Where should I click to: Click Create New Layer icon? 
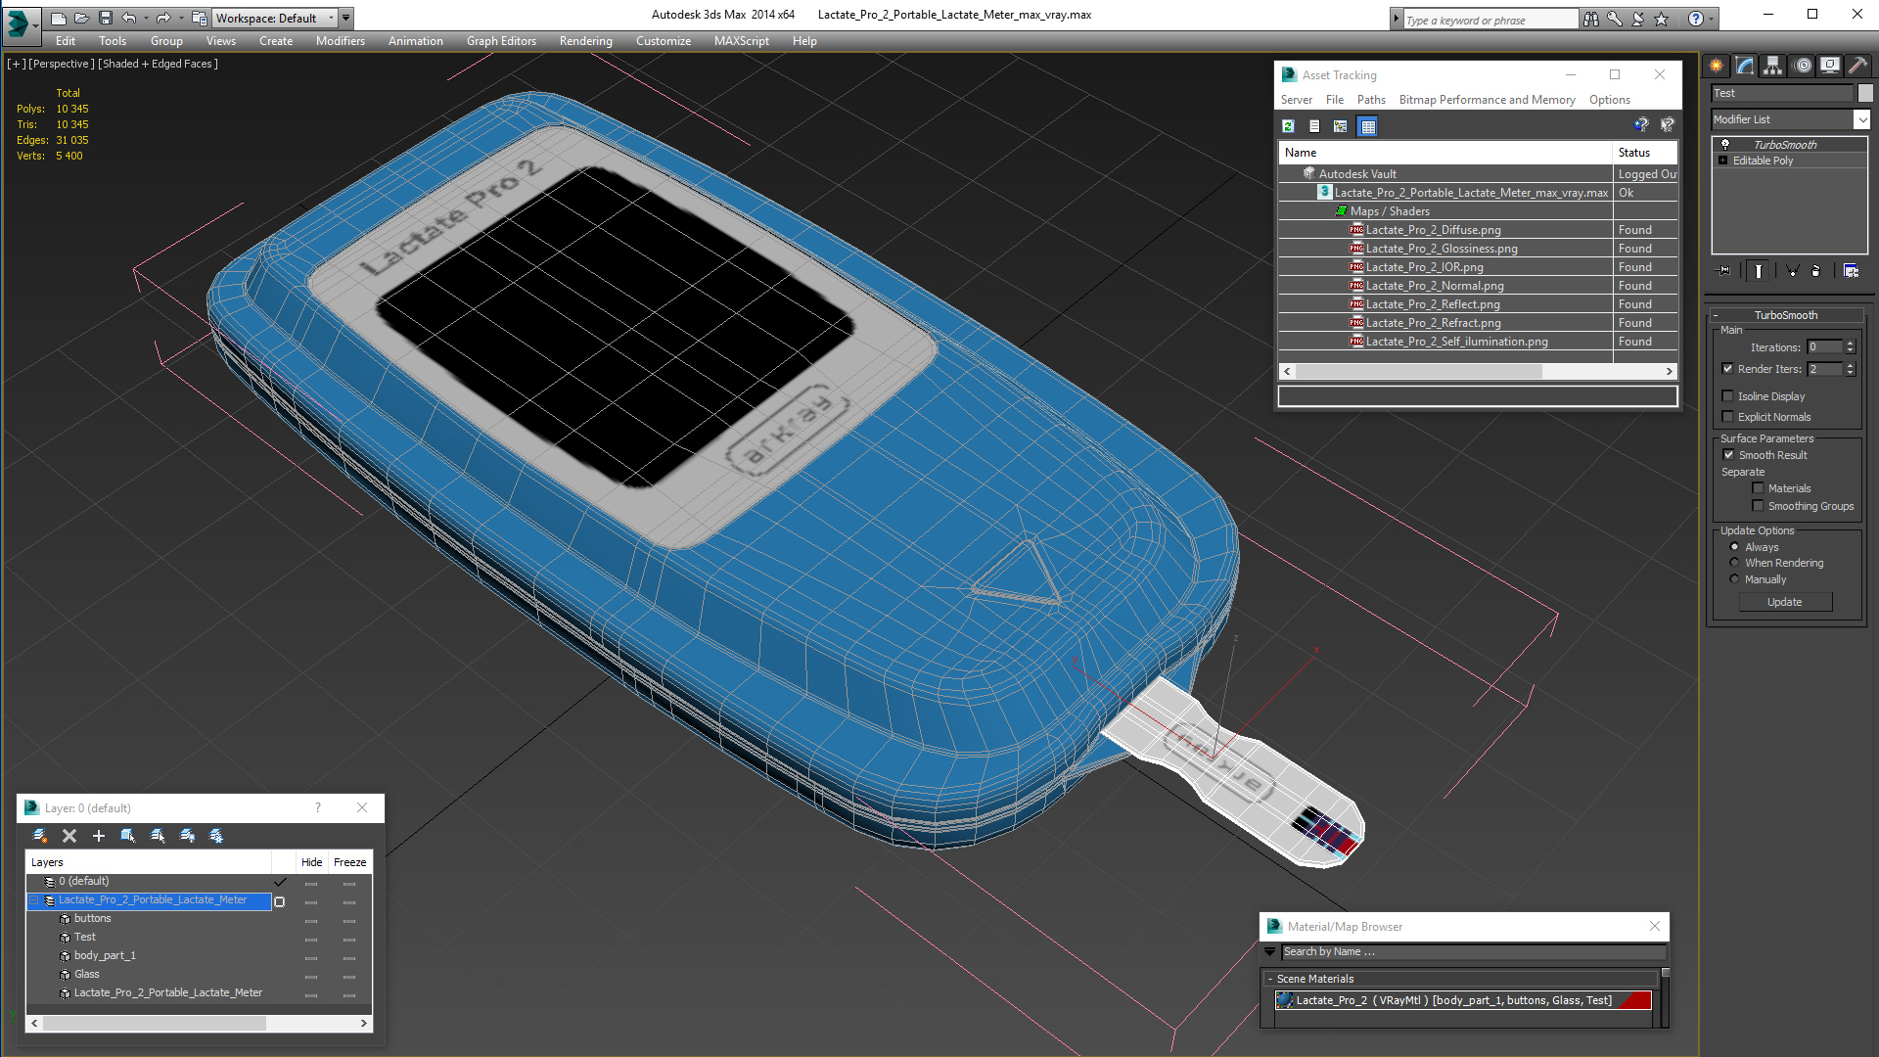click(40, 836)
